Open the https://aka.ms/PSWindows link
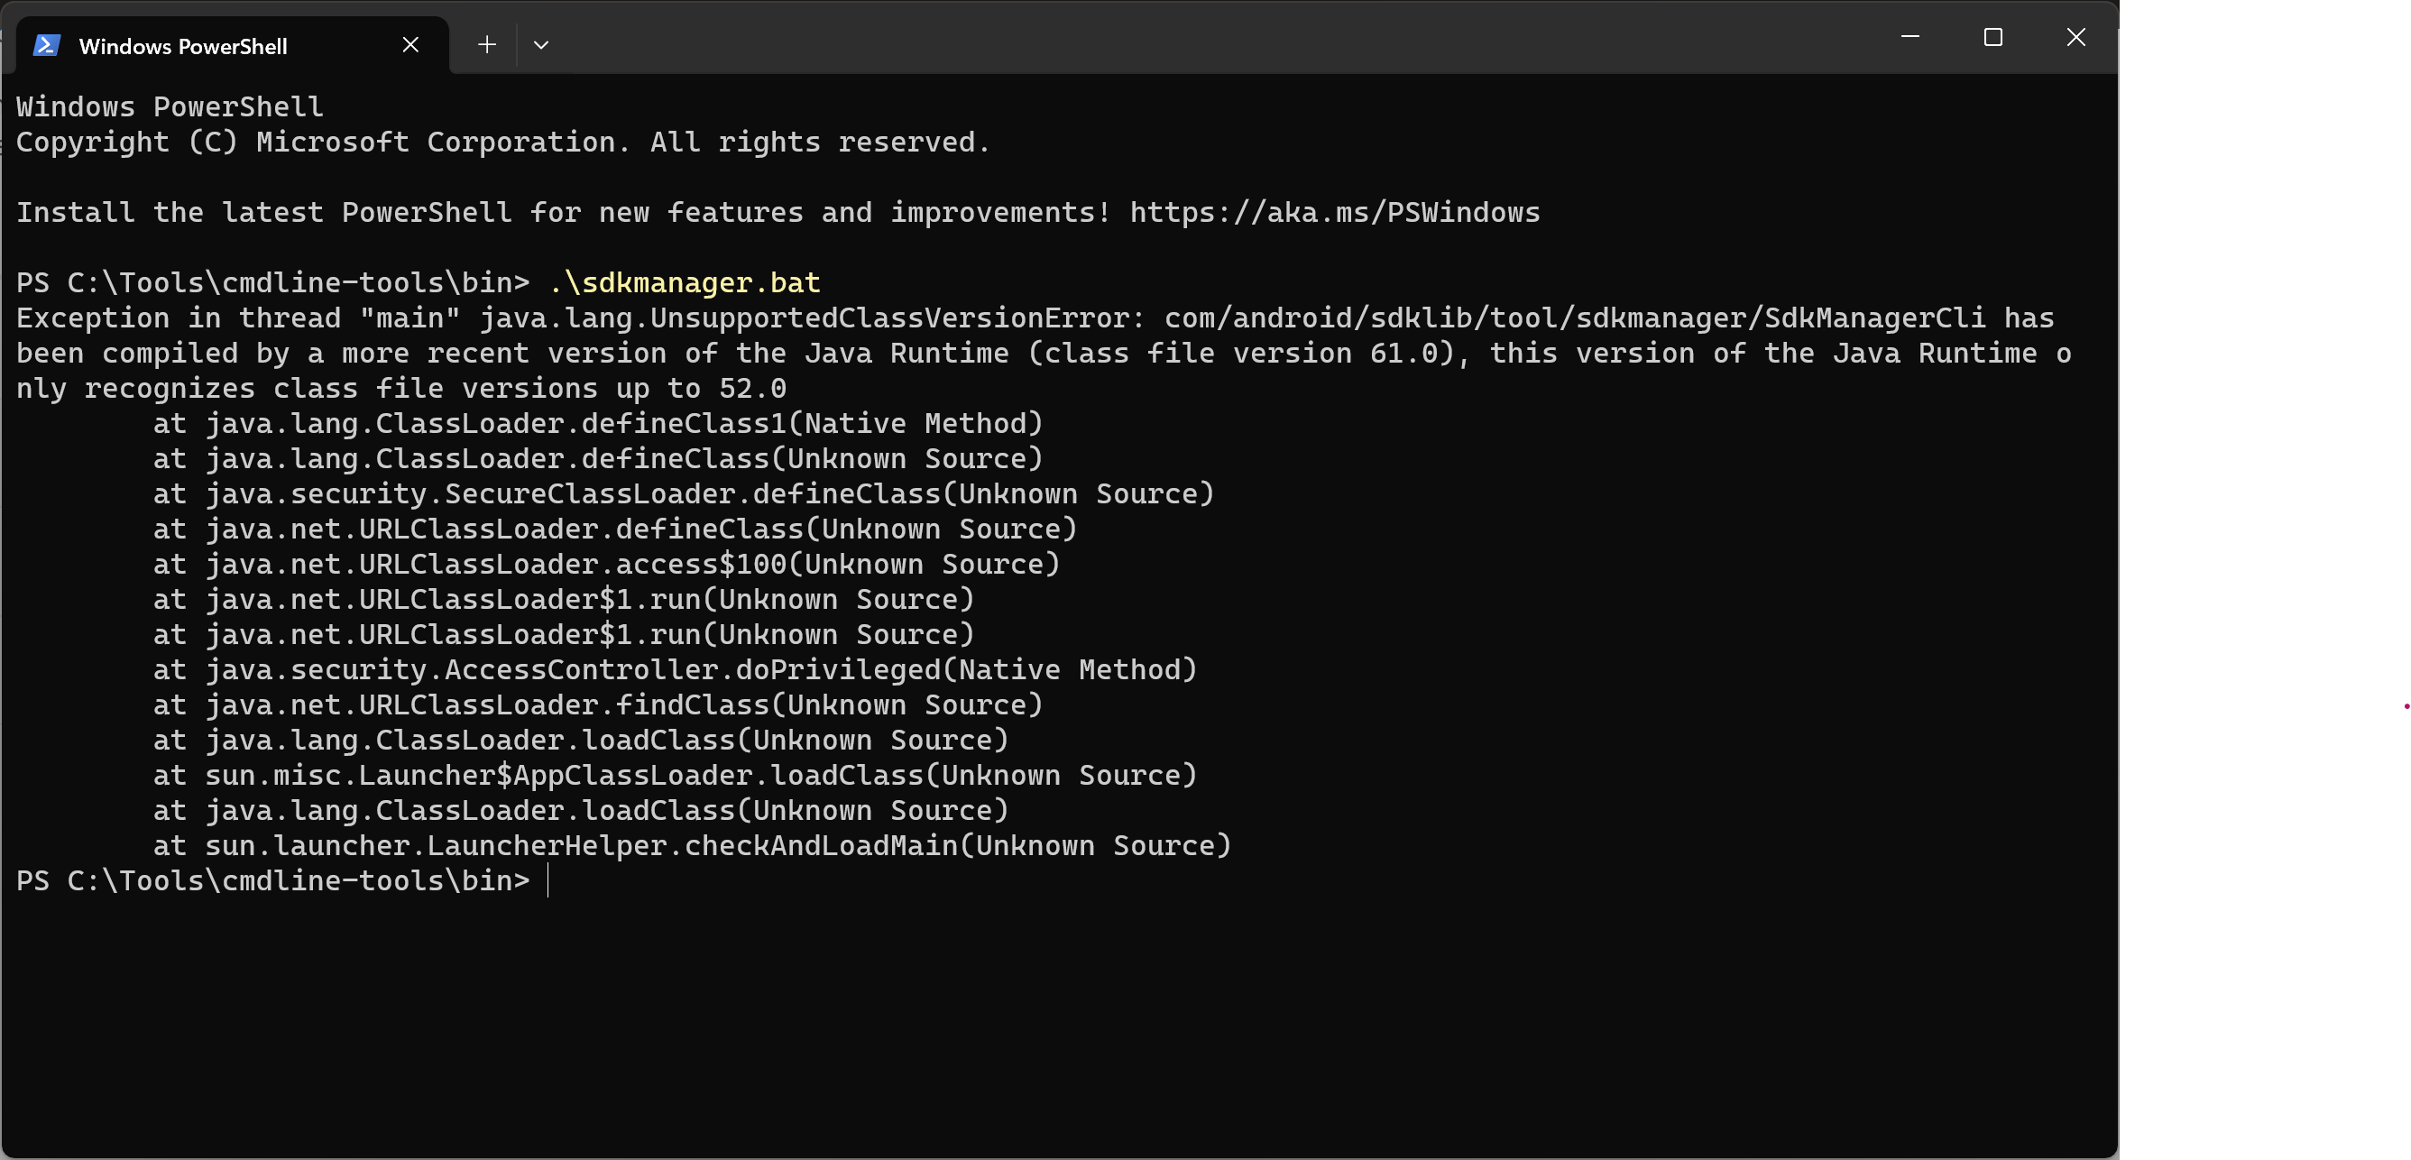This screenshot has width=2411, height=1160. 1335,213
